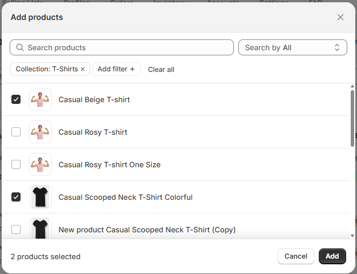Click the search magnifier icon
Viewport: 357px width, 274px height.
(20, 47)
